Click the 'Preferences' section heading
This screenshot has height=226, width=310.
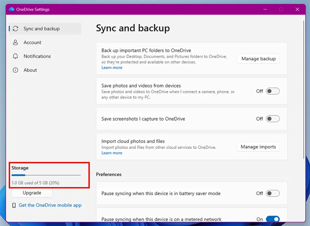click(x=109, y=174)
